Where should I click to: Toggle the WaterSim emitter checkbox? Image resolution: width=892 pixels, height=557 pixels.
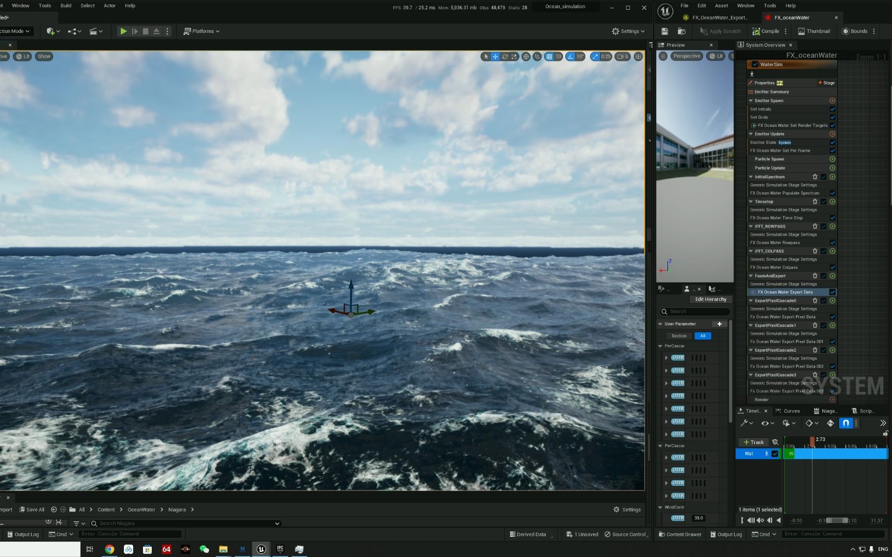(755, 64)
